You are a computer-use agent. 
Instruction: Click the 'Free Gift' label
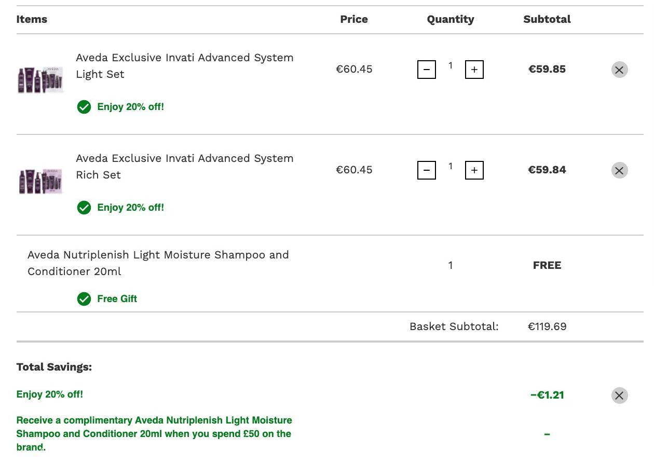(x=117, y=299)
